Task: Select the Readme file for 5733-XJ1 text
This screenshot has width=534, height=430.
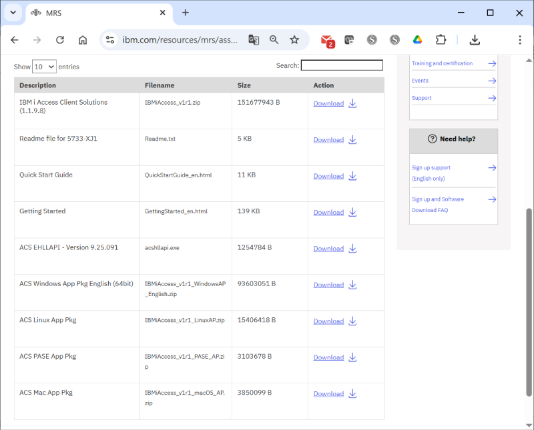Action: (x=58, y=139)
